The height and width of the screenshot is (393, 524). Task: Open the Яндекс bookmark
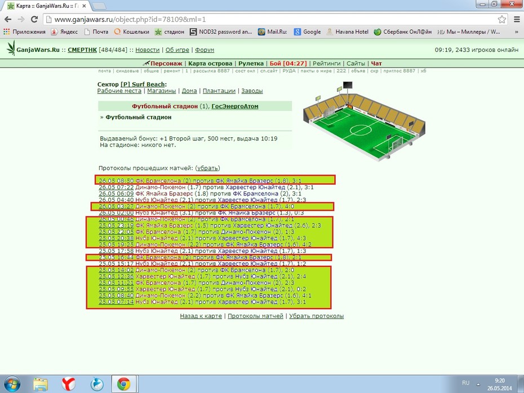tap(64, 32)
